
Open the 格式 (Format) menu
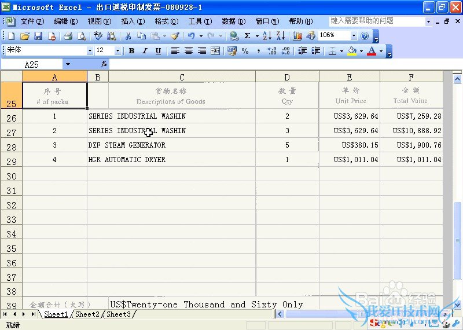tap(166, 21)
